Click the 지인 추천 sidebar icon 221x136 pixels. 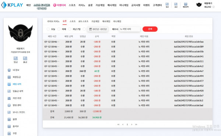(9, 98)
